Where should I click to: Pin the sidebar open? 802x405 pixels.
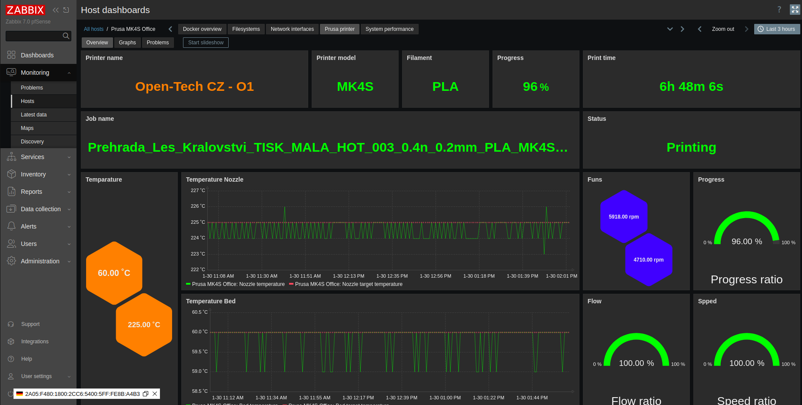coord(66,10)
